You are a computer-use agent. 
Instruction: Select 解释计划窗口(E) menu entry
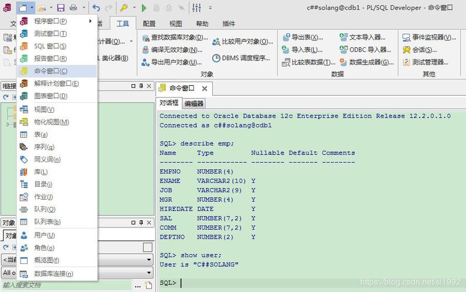tap(57, 84)
